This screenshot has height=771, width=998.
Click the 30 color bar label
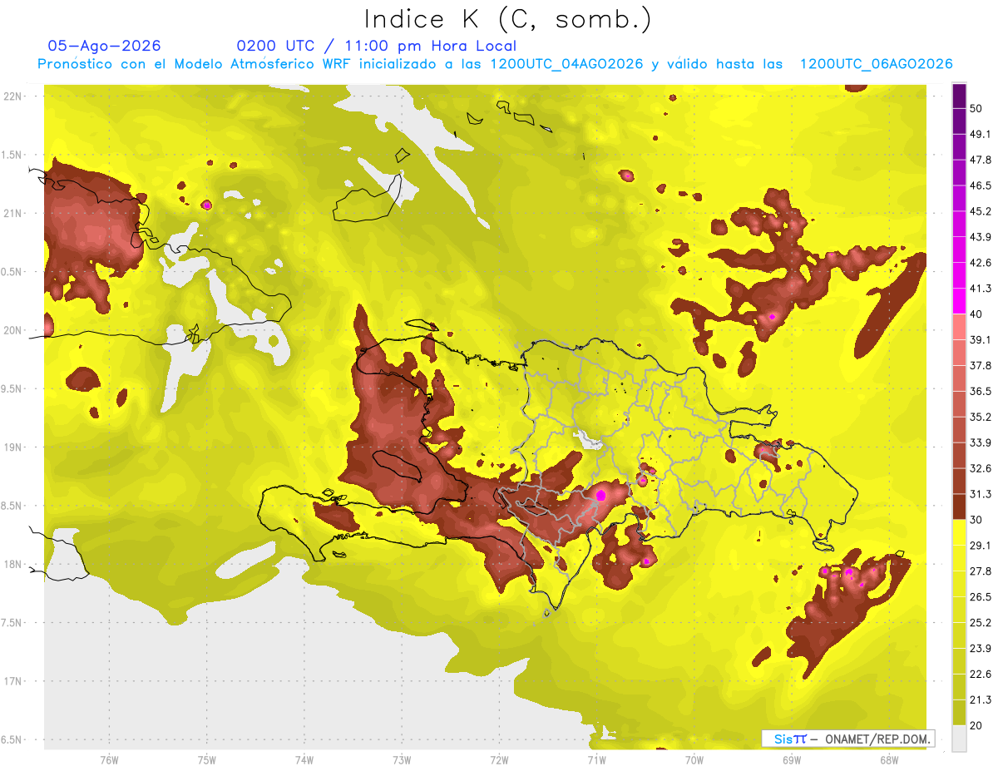[976, 520]
